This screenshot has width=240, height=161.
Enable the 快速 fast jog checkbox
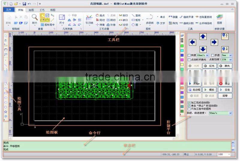tap(189, 55)
